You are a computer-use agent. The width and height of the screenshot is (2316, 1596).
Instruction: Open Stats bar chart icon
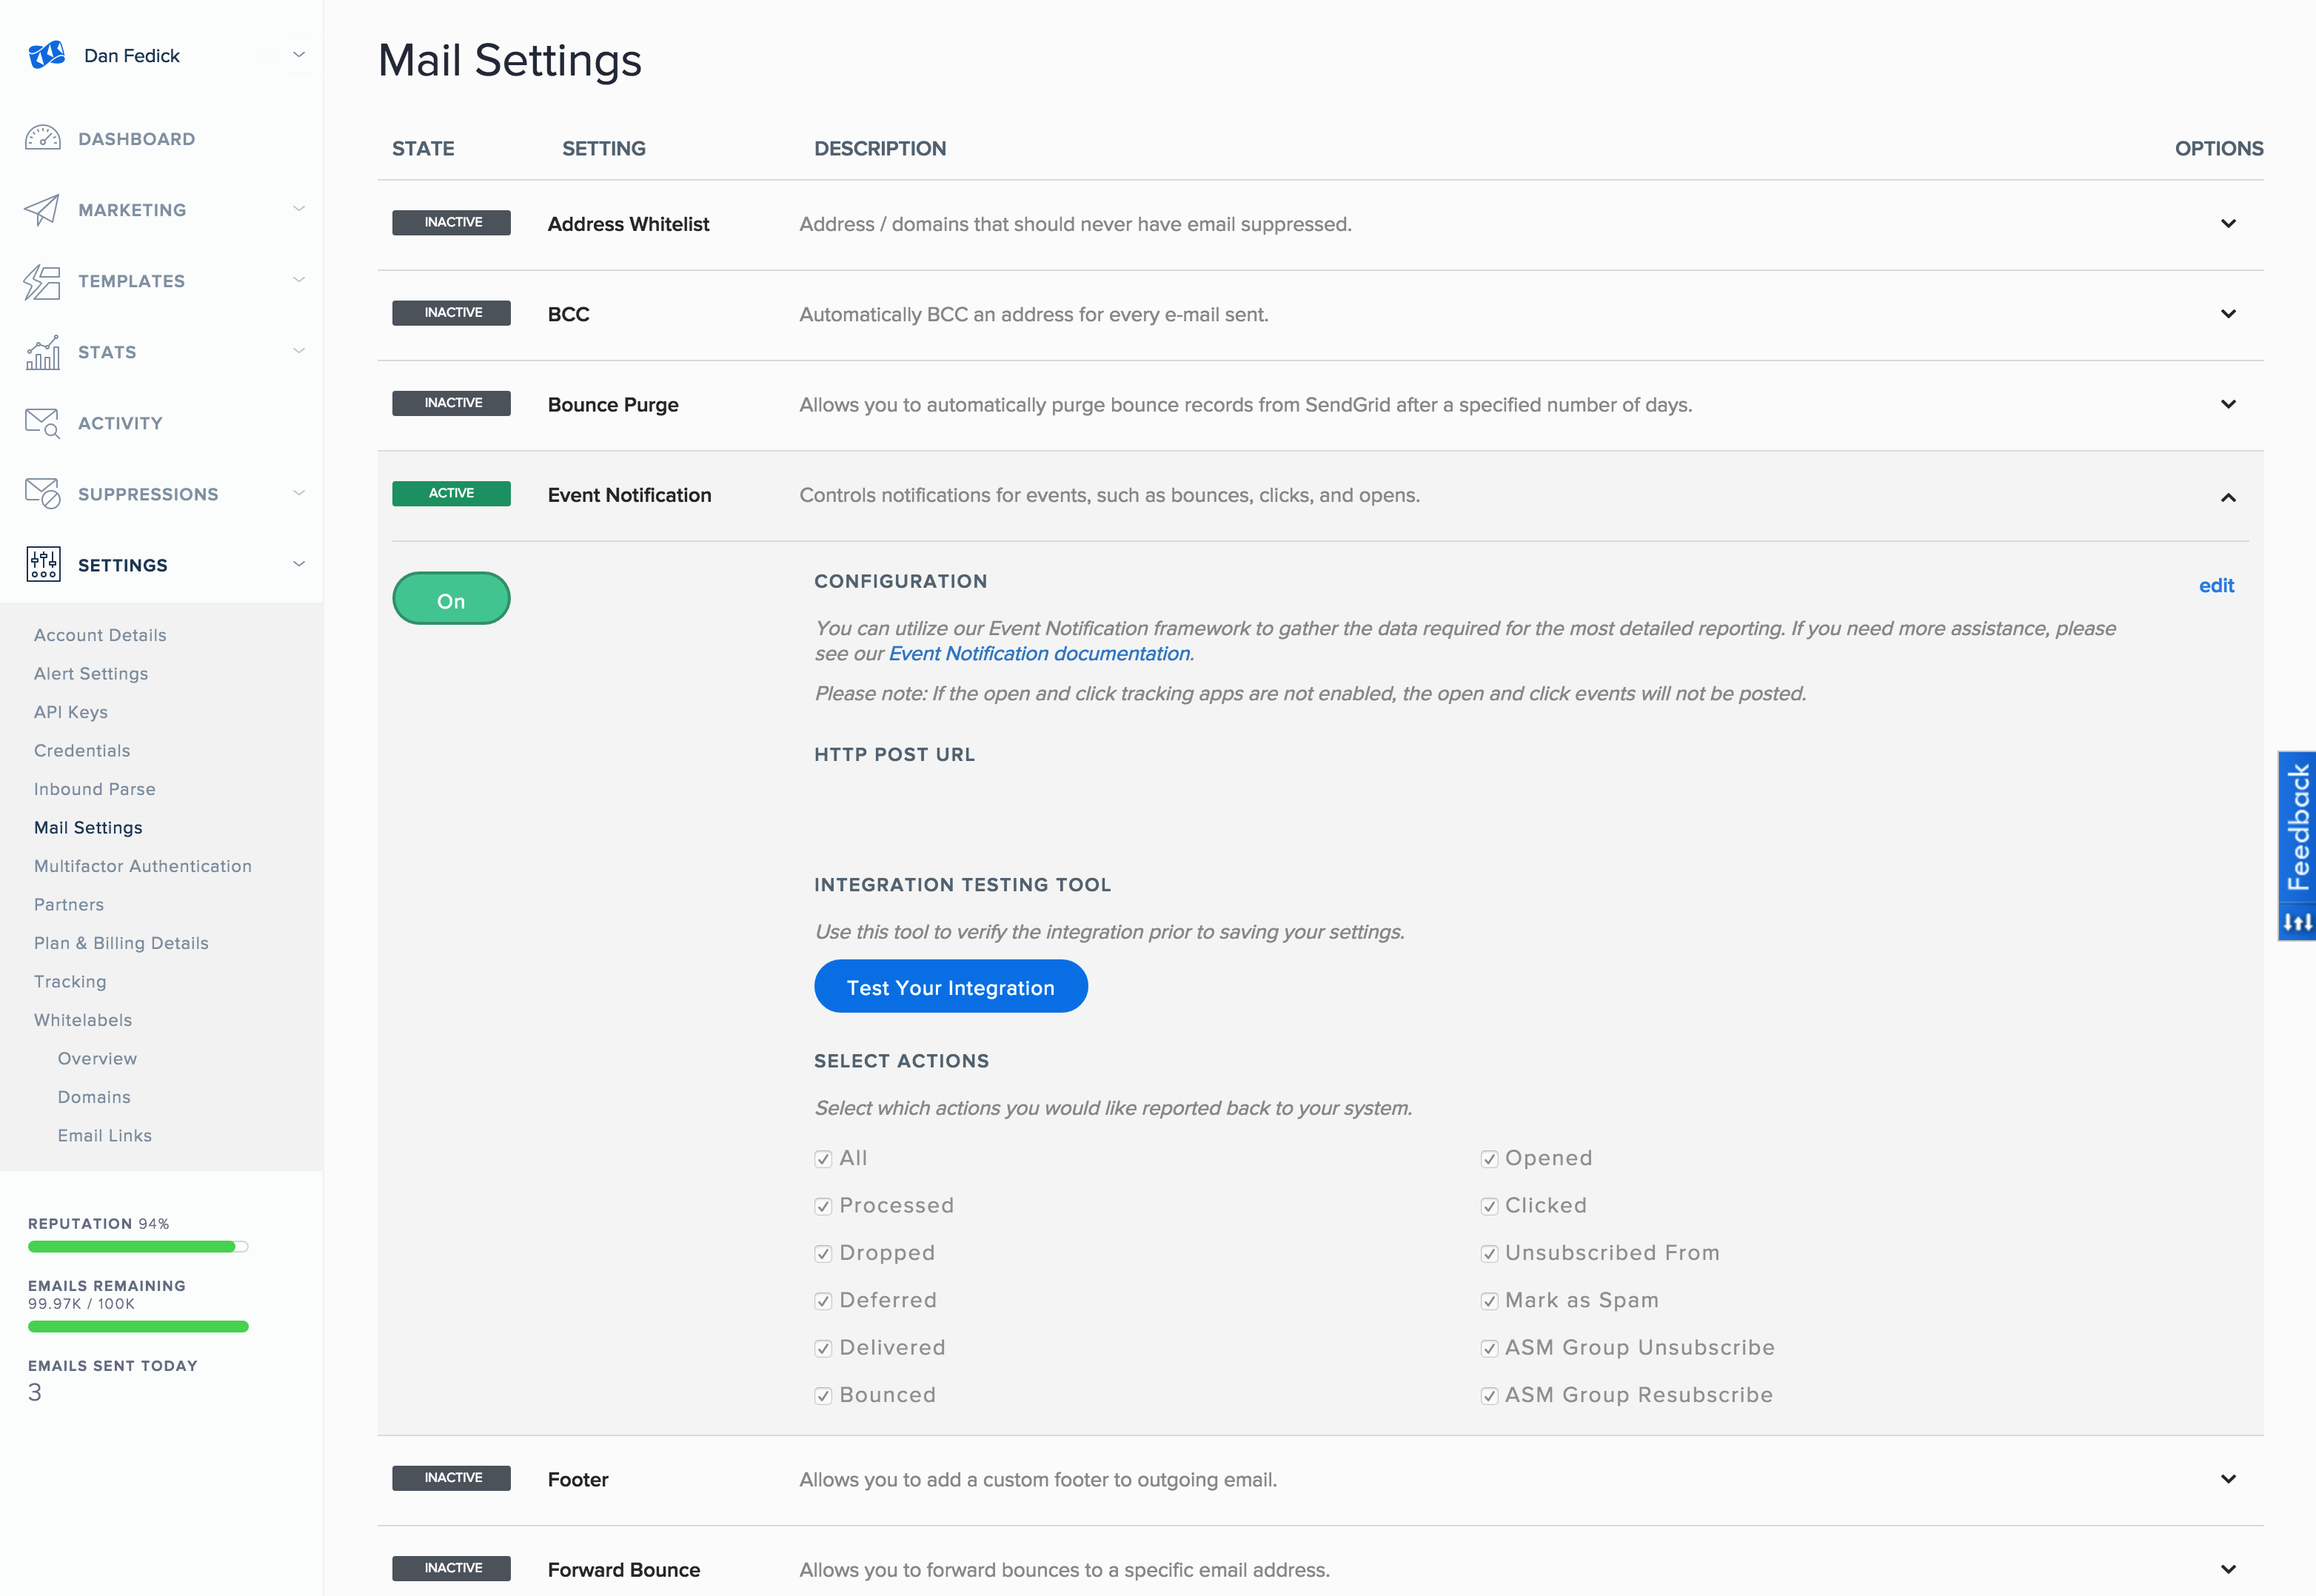(x=42, y=352)
